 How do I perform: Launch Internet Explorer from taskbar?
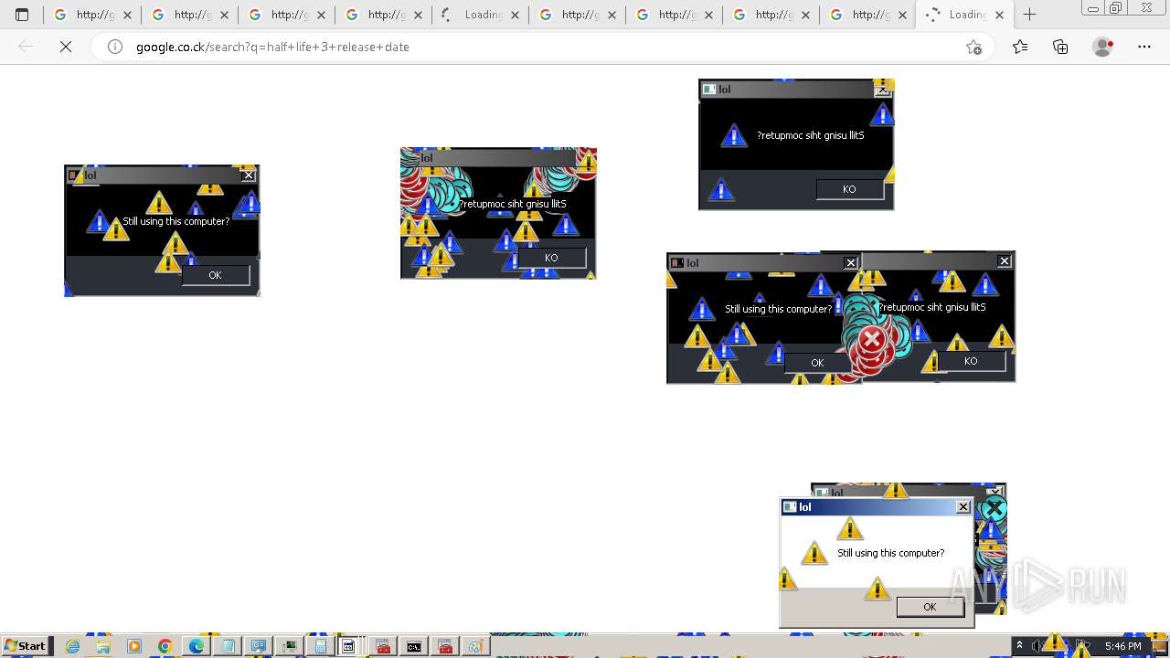coord(73,646)
